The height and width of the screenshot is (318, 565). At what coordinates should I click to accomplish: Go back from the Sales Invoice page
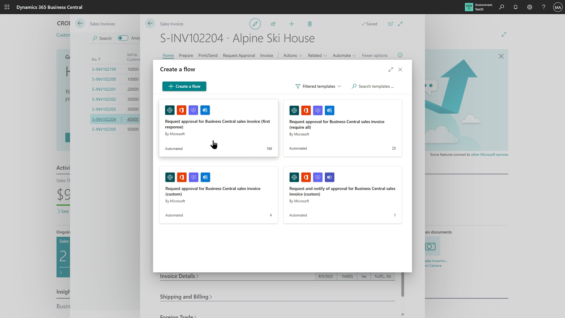(150, 23)
